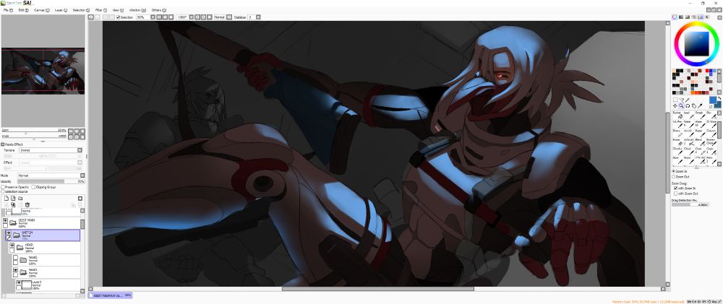The height and width of the screenshot is (304, 723).
Task: Select the Ink Pen brush preset
Action: coord(677,124)
